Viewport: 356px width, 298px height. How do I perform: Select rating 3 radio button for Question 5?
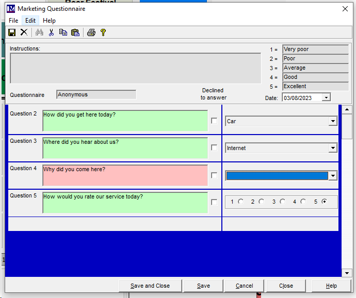tap(282, 202)
